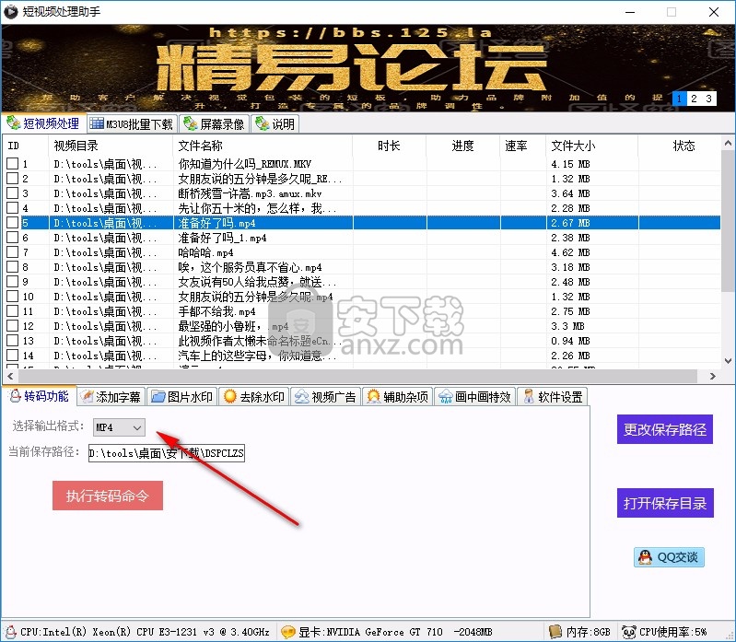The image size is (736, 642).
Task: Check the box for selected row 5
Action: [x=13, y=223]
